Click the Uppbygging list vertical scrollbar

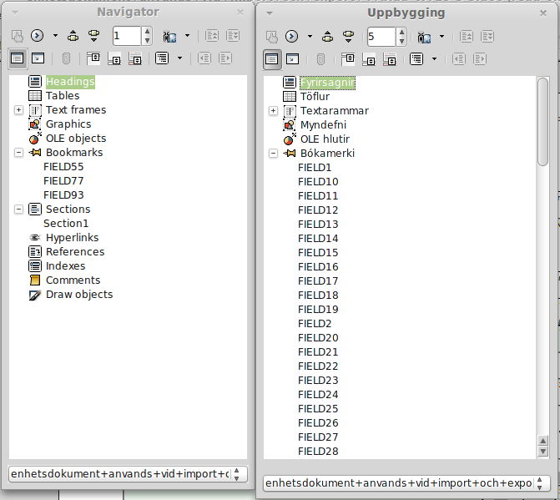click(x=542, y=250)
